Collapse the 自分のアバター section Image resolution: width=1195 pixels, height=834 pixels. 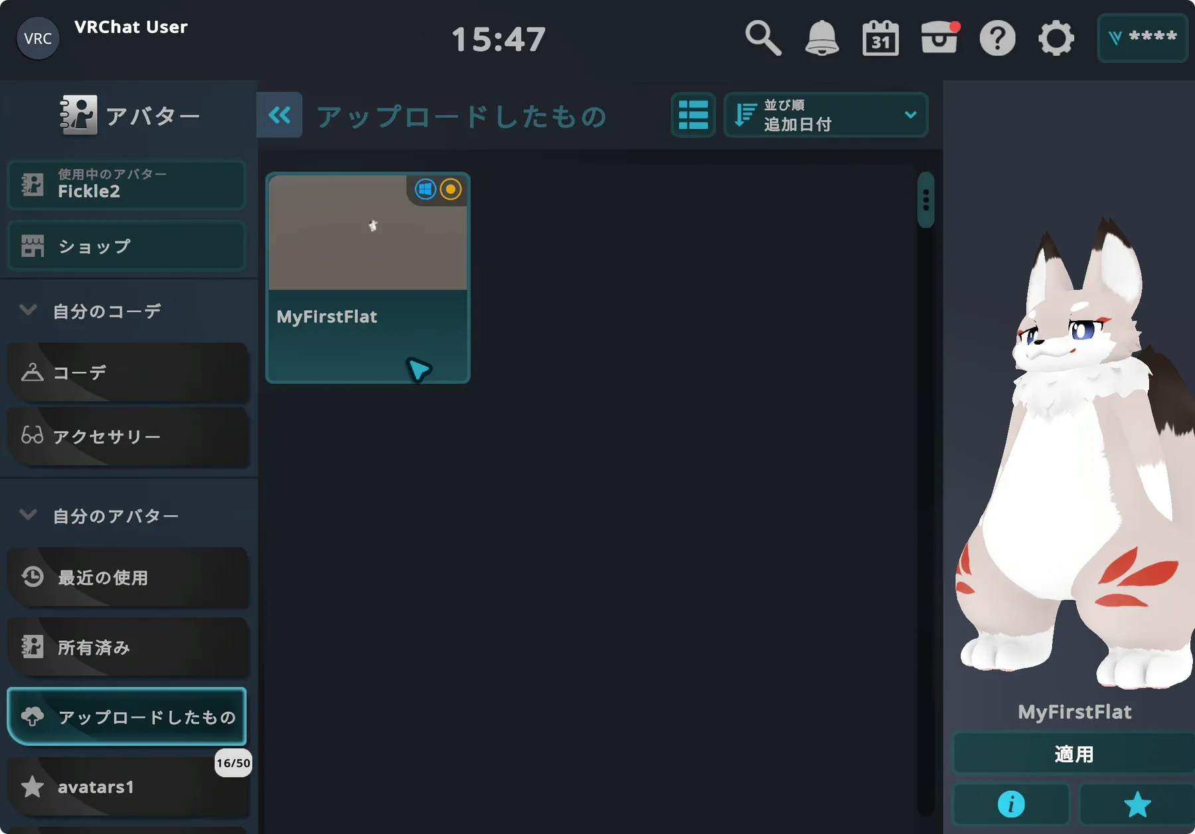[x=28, y=515]
